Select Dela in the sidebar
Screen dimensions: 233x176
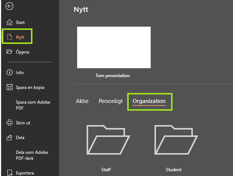coord(20,138)
